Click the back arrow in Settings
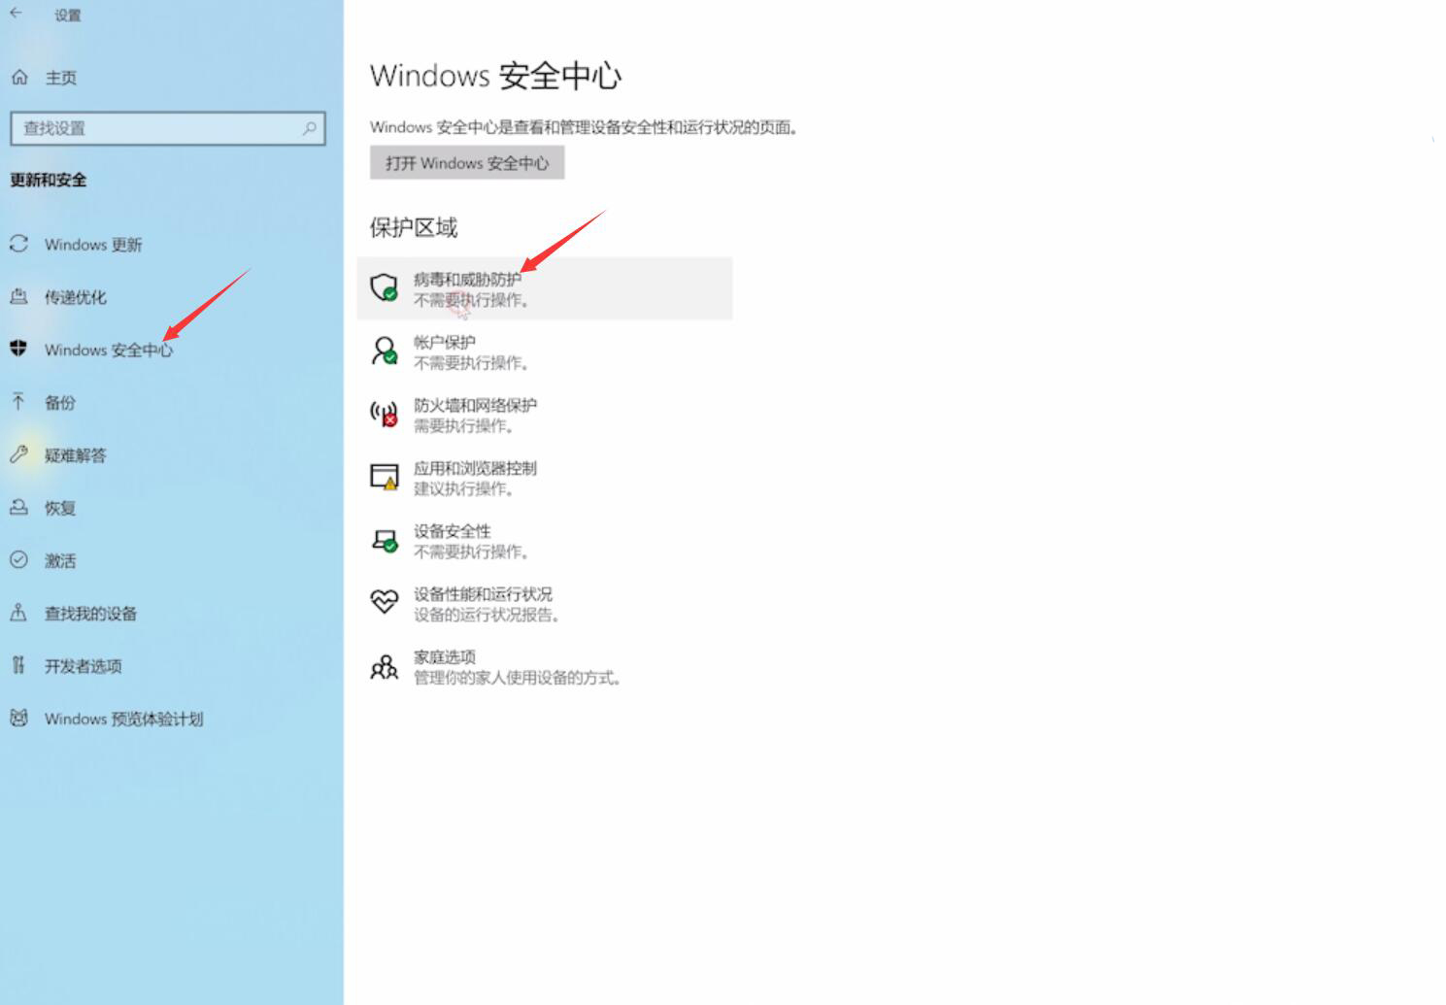This screenshot has height=1005, width=1446. tap(17, 14)
